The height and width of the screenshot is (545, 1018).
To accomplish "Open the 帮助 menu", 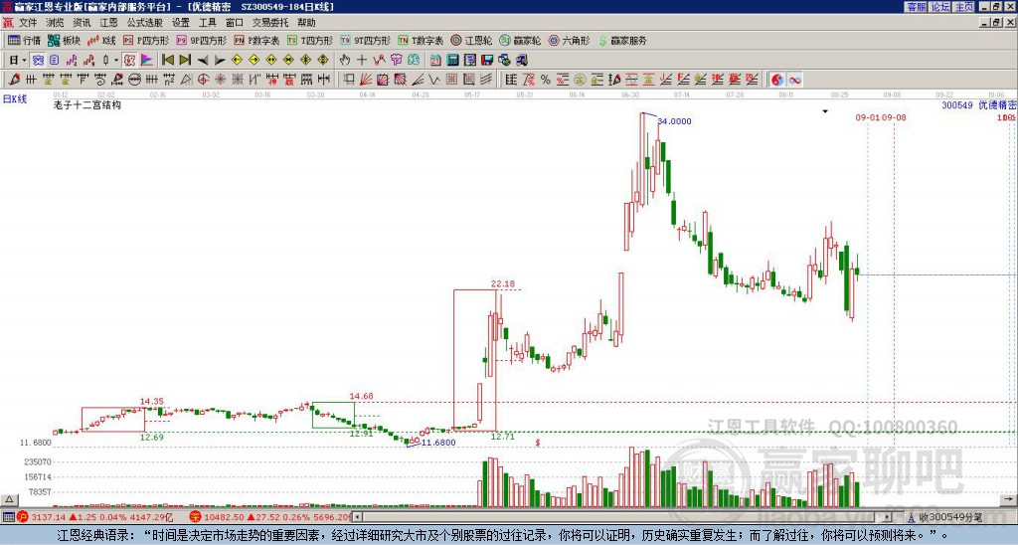I will click(x=306, y=23).
